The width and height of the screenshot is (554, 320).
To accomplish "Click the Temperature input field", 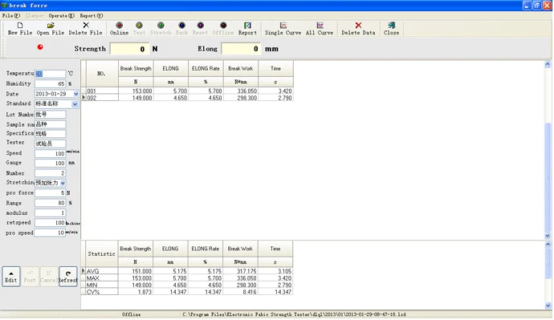I will [50, 74].
